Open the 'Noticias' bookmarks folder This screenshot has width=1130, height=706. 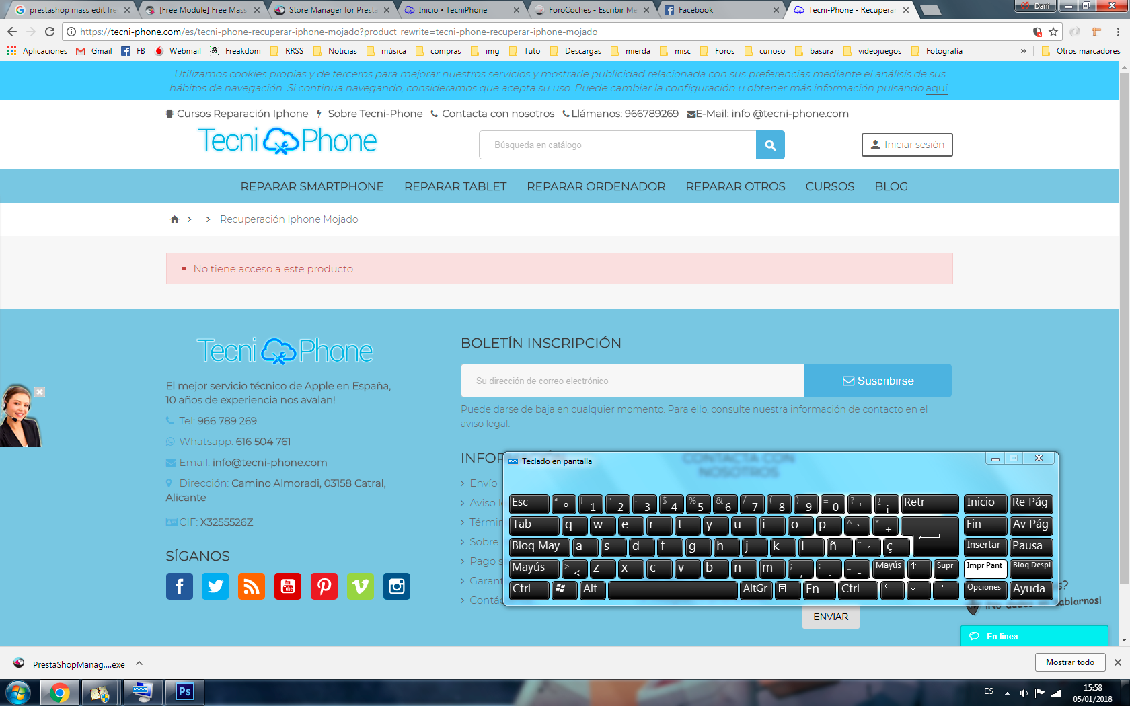(x=335, y=51)
